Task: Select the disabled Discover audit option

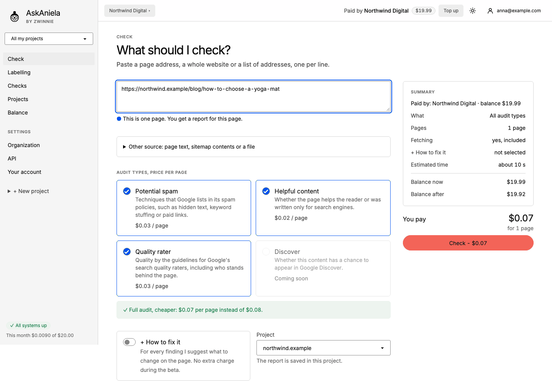Action: [266, 252]
